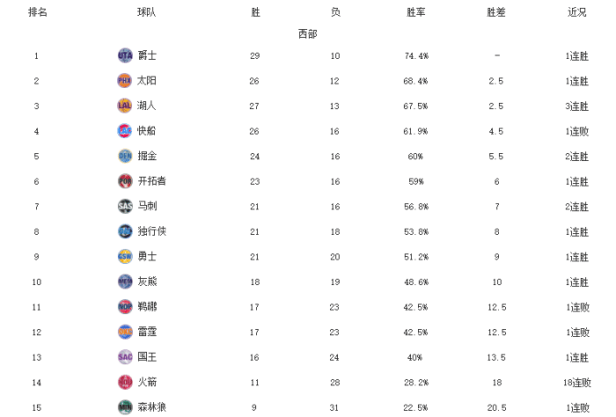This screenshot has height=417, width=616.
Task: Sort by 胜率 column header
Action: [x=416, y=12]
